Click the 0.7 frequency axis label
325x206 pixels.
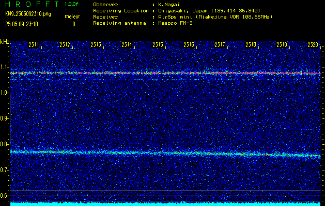5,170
